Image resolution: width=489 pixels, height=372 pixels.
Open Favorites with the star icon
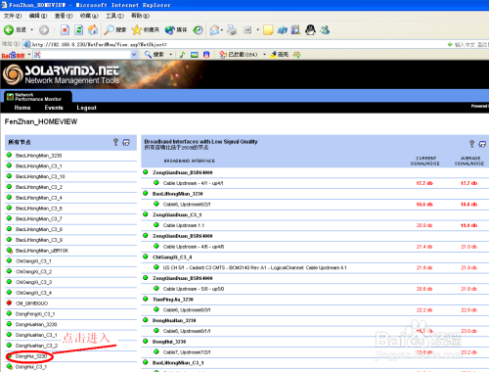click(136, 30)
